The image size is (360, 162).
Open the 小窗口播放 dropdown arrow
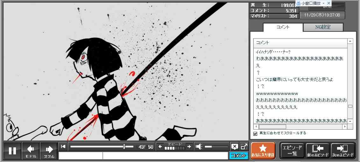point(324,3)
